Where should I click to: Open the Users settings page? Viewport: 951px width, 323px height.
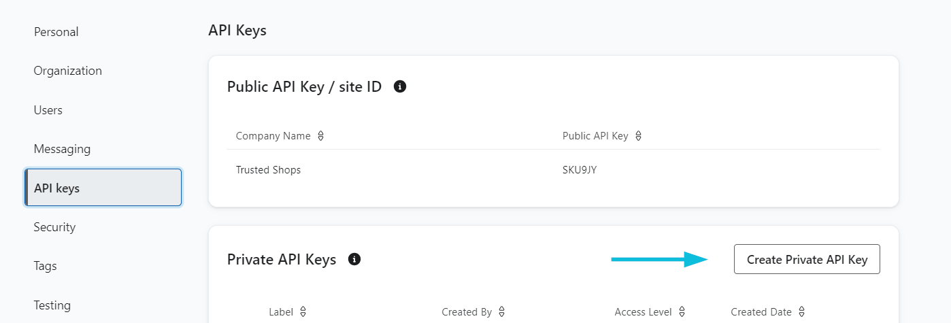click(48, 110)
